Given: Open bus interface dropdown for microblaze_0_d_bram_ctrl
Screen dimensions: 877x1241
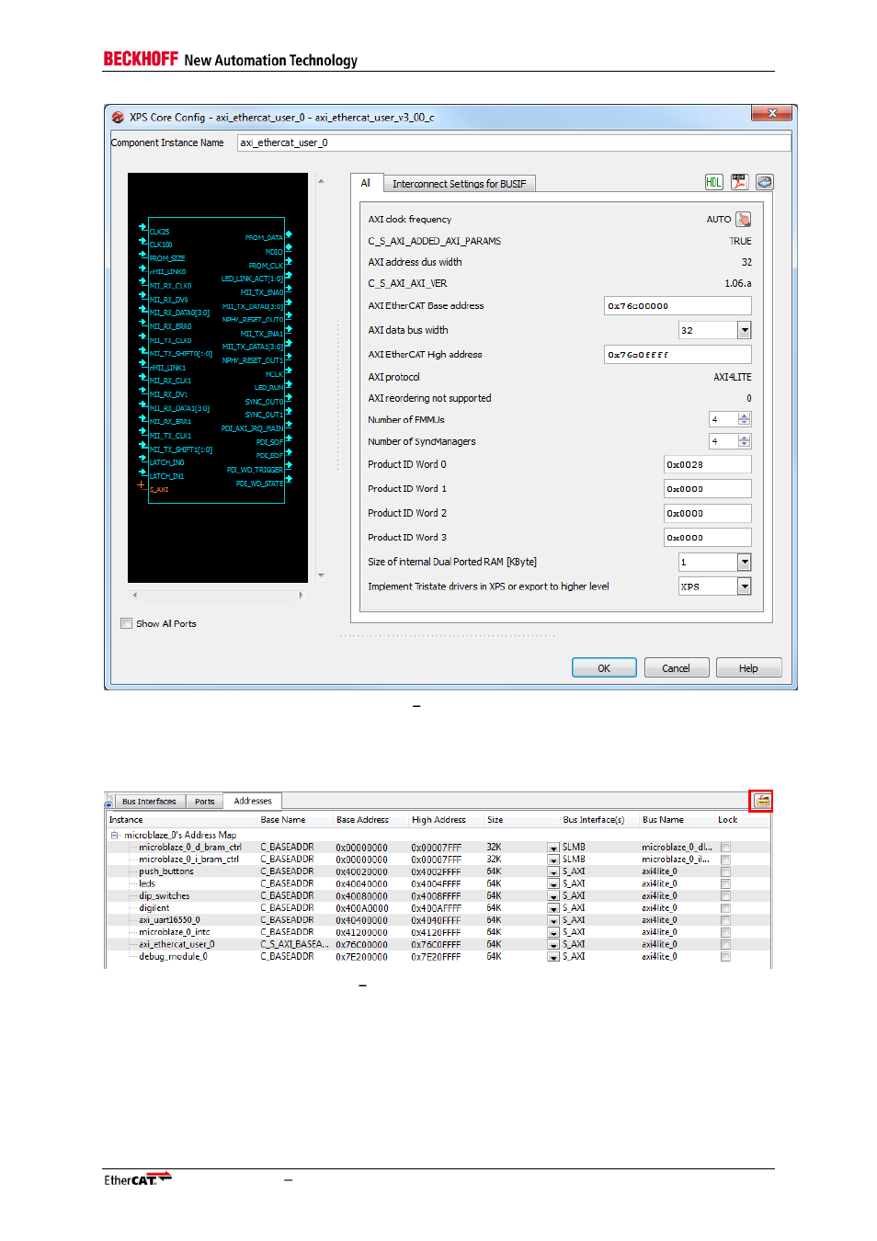Looking at the screenshot, I should pos(553,848).
